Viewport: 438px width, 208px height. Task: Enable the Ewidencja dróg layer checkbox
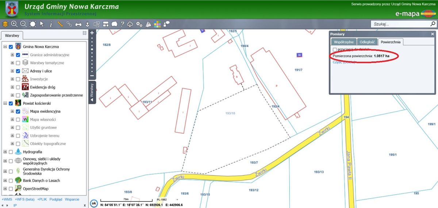[x=18, y=87]
